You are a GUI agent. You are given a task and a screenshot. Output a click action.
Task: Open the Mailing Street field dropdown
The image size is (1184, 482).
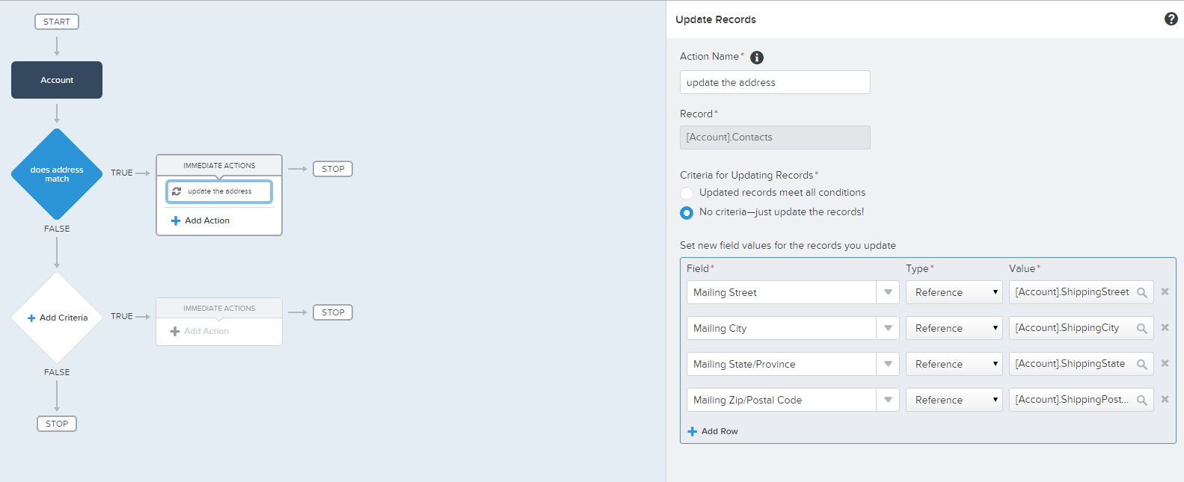click(888, 293)
